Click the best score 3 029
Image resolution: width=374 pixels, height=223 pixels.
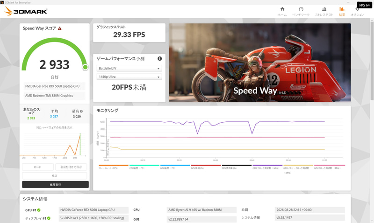[77, 116]
